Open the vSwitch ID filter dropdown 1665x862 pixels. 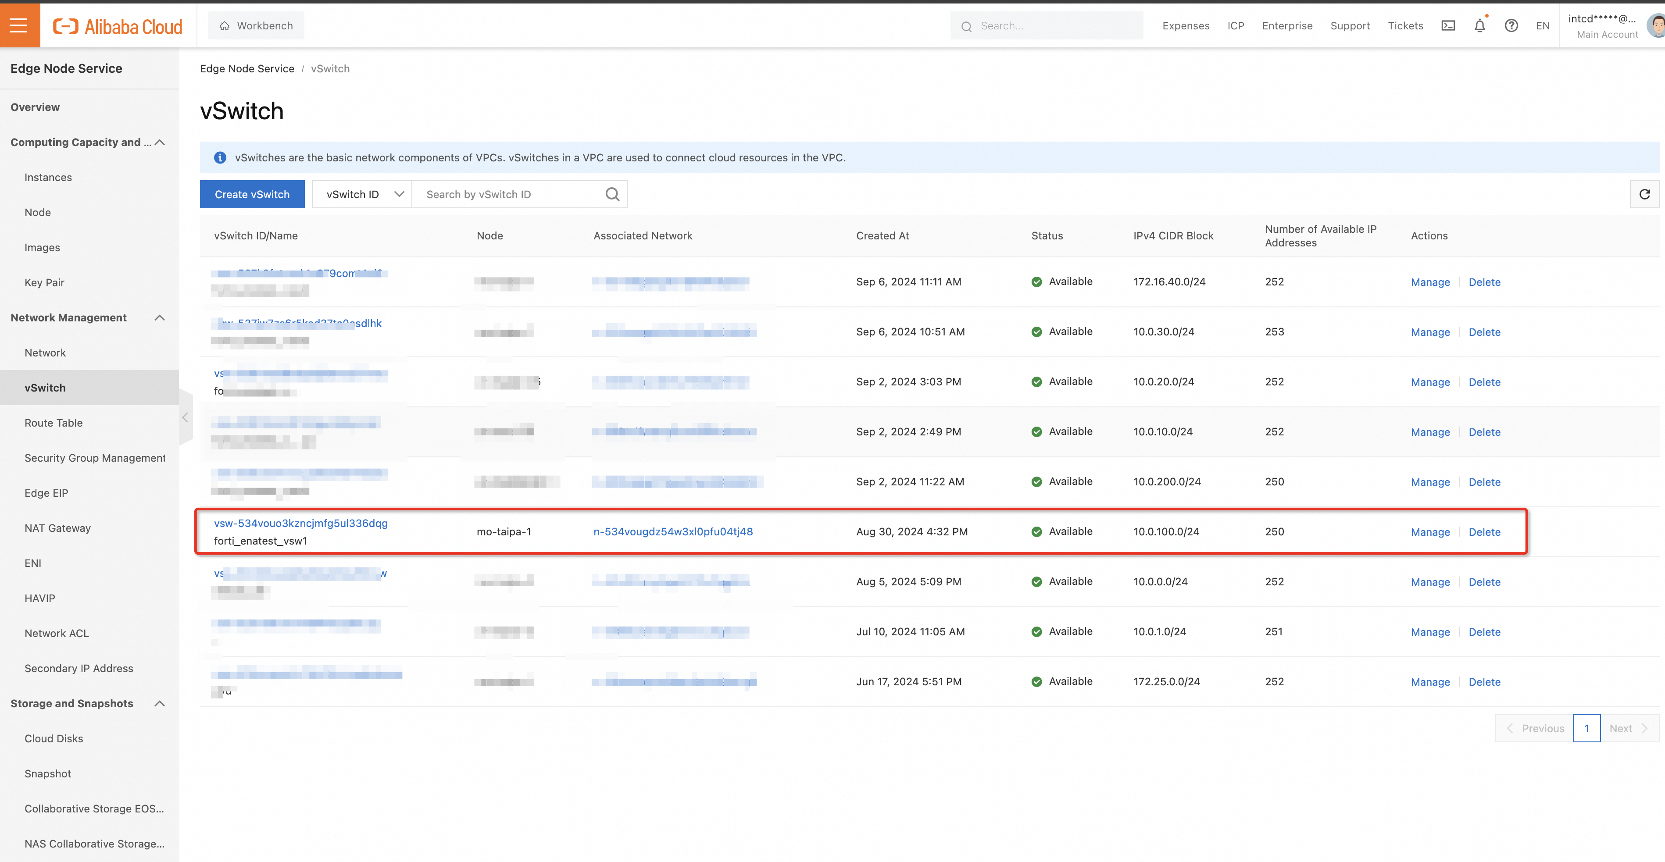362,195
